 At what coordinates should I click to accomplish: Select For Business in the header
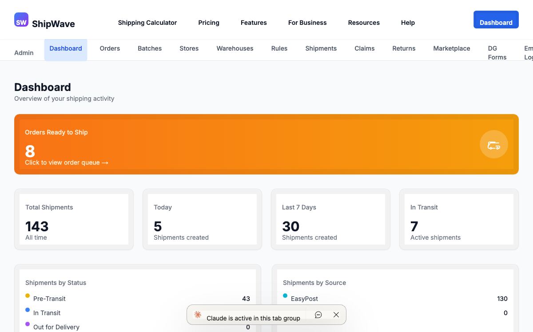307,23
